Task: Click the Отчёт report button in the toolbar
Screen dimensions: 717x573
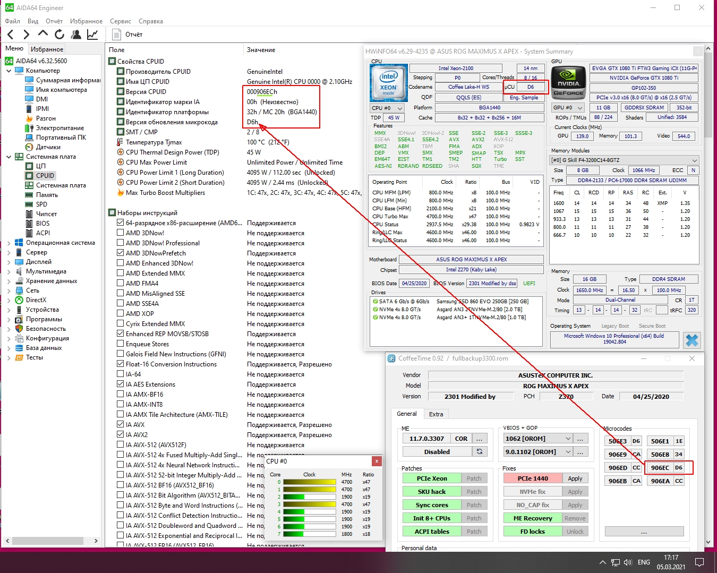Action: tap(128, 35)
